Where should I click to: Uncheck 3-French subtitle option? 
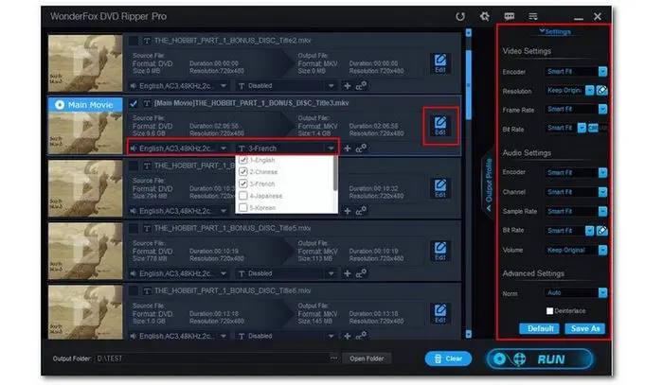[243, 184]
